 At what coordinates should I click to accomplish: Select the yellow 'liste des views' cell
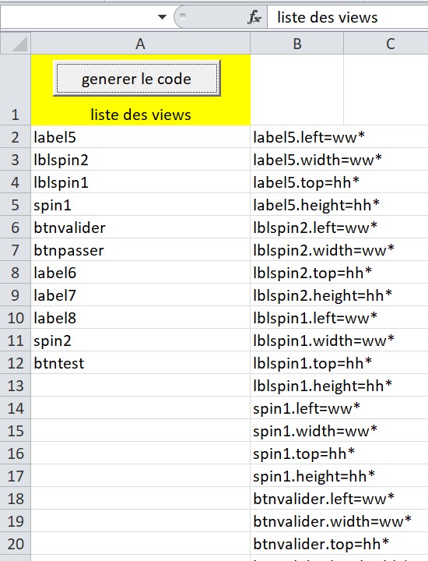tap(140, 90)
